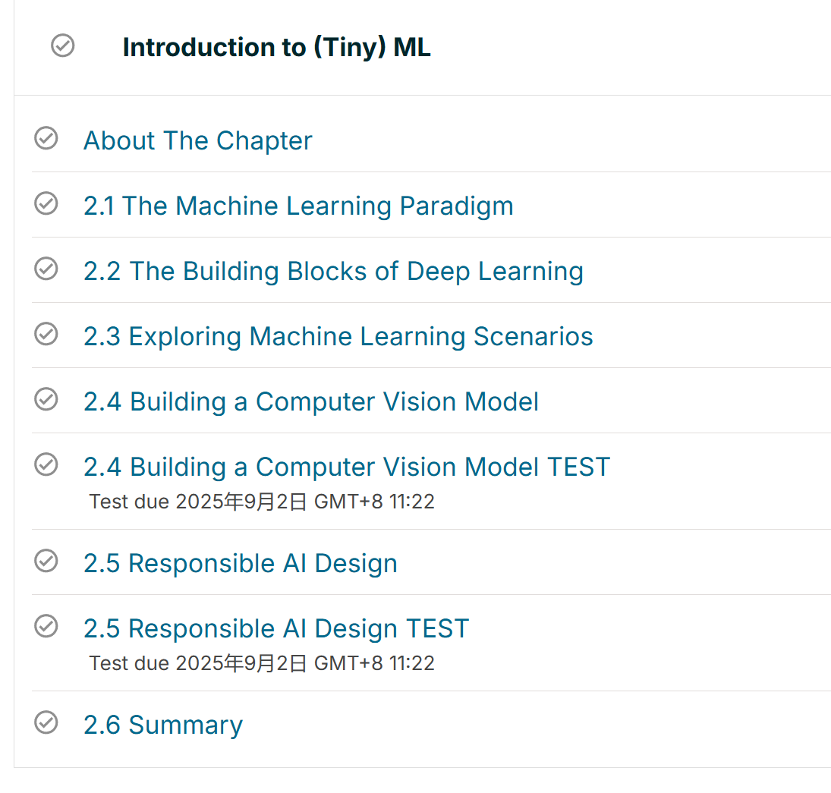Click the completion icon for 2.3 Exploring Machine Learning Scenarios
Image resolution: width=831 pixels, height=793 pixels.
click(46, 334)
